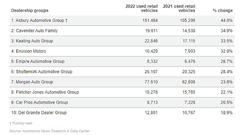
Task: Select the 44.0% change cell
Action: click(x=226, y=20)
